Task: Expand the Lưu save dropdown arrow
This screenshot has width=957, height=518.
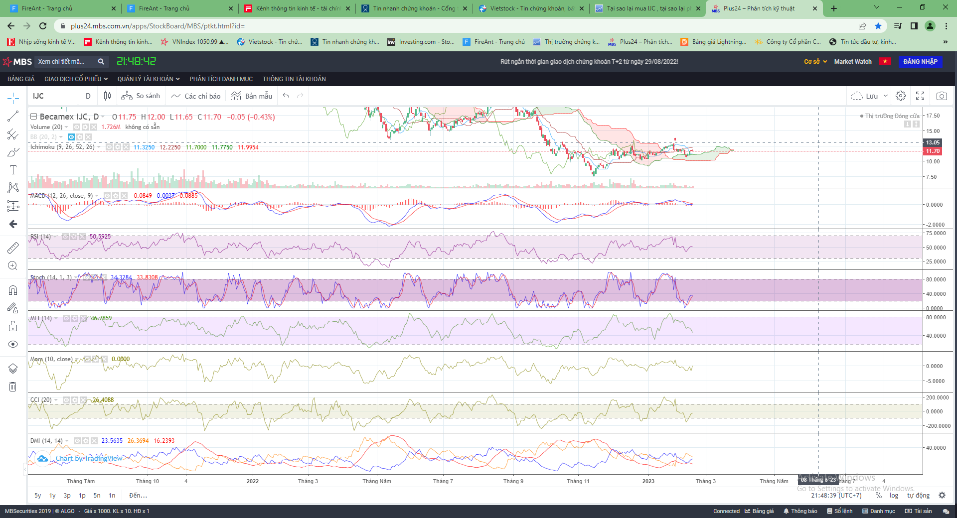Action: point(886,96)
